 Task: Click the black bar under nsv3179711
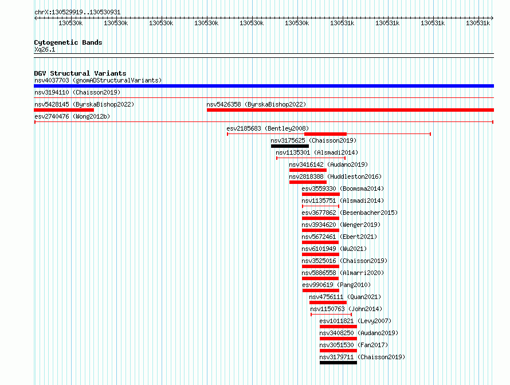(338, 363)
